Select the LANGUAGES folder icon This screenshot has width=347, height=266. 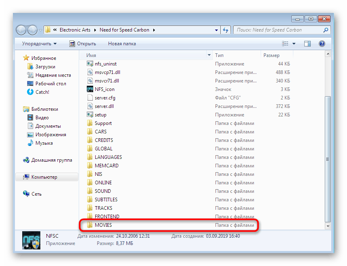(90, 157)
